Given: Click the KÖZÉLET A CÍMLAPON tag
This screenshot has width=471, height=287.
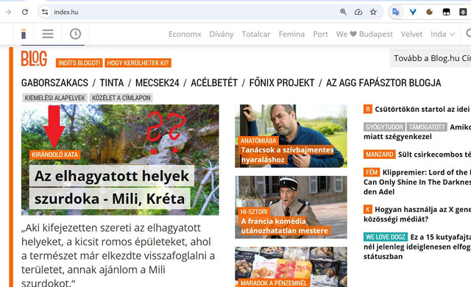Looking at the screenshot, I should click(121, 98).
